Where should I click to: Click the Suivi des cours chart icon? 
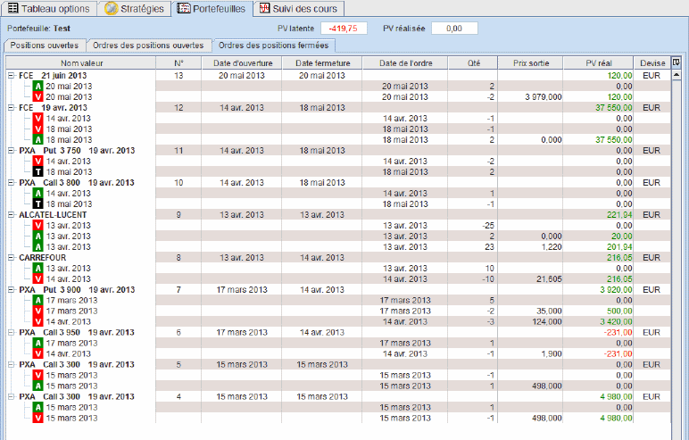pos(264,8)
